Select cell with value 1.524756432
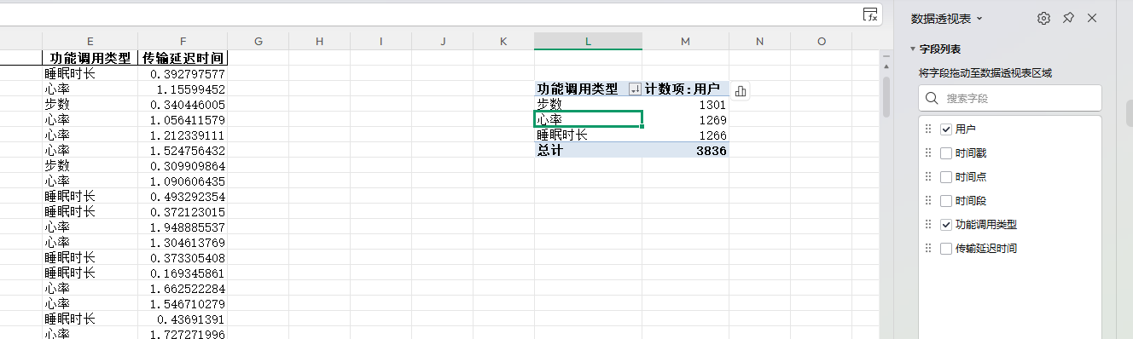 [x=182, y=150]
